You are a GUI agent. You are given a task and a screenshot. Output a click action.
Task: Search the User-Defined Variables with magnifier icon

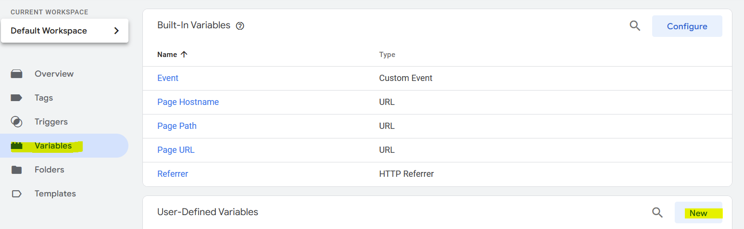point(657,212)
